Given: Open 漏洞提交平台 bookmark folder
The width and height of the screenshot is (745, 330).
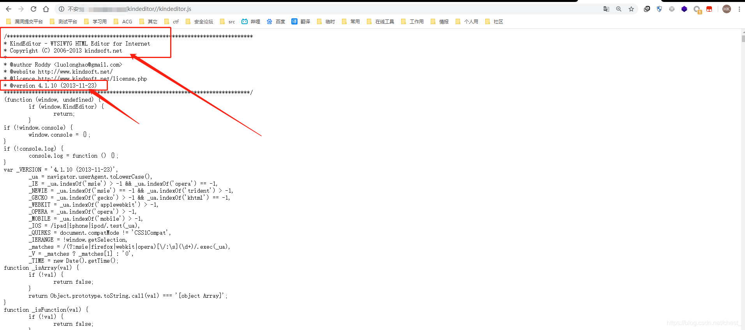Looking at the screenshot, I should (x=24, y=21).
